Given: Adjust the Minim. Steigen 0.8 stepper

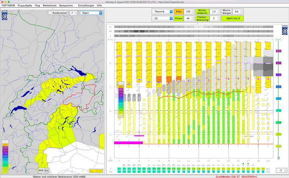Looking at the screenshot, I should pyautogui.click(x=242, y=12).
